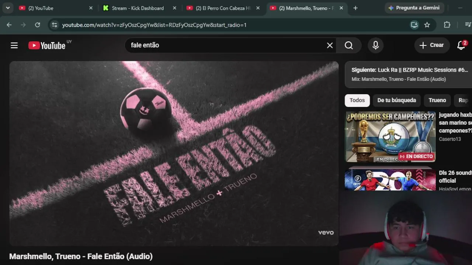Click the URL in the address bar
Viewport: 472px width, 265px height.
154,25
